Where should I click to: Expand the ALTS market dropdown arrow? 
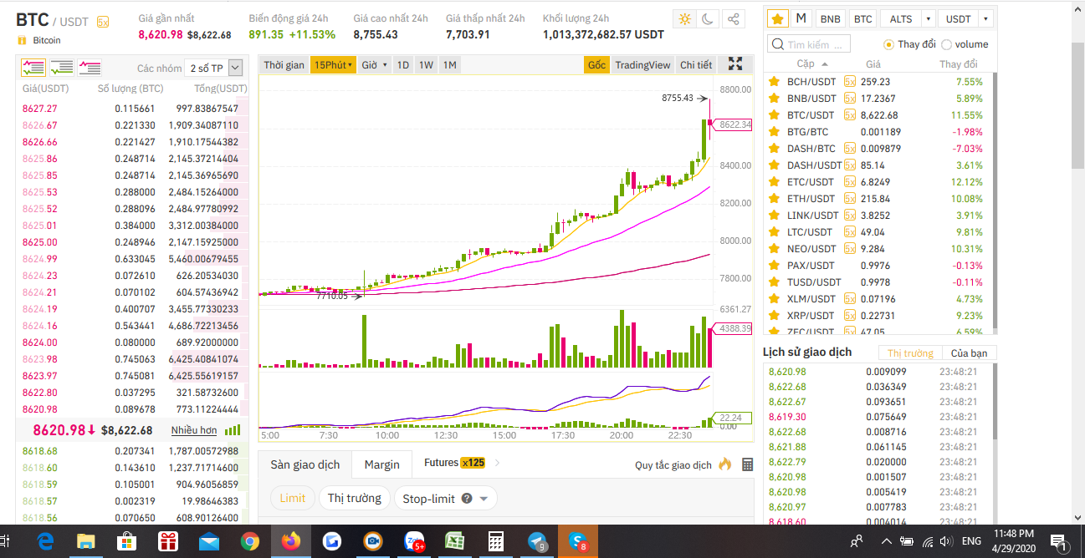pyautogui.click(x=929, y=18)
